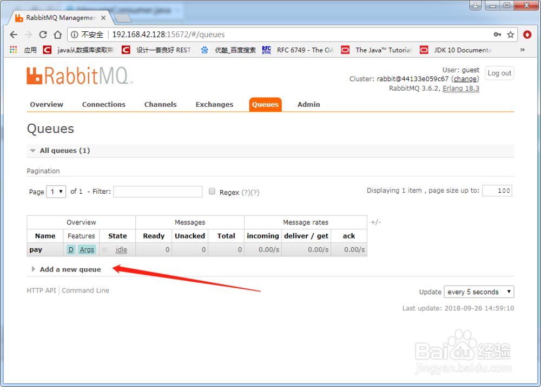Open the 'RFC 6749 - The OA' bookmark
The height and width of the screenshot is (387, 541).
tap(298, 50)
